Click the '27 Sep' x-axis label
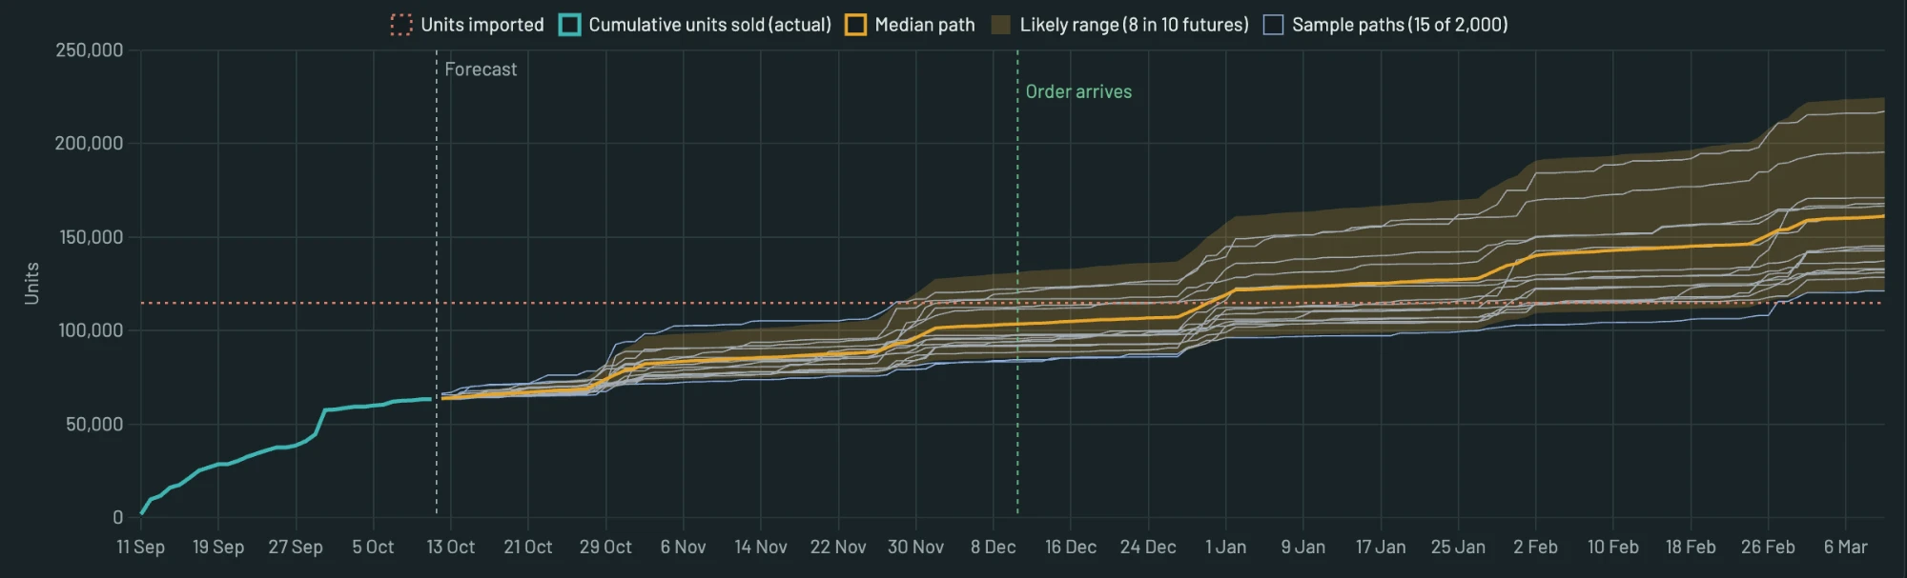 click(296, 548)
